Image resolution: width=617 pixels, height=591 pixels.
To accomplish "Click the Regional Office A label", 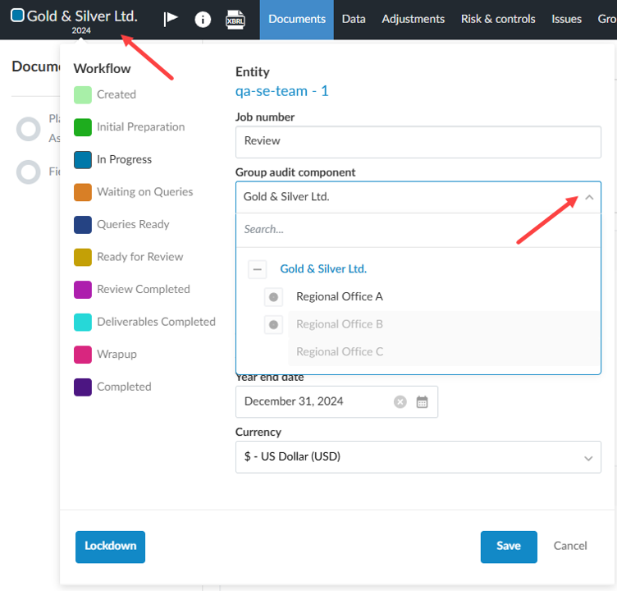I will pyautogui.click(x=340, y=296).
